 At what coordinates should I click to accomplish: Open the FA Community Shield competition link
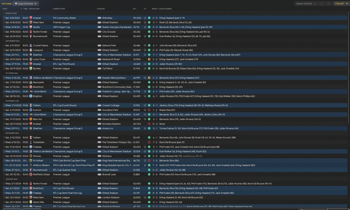pos(64,18)
